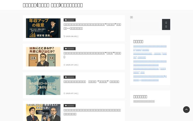Open the 海外赴任はゴールではない thumbnail
The image size is (193, 121).
click(43, 85)
